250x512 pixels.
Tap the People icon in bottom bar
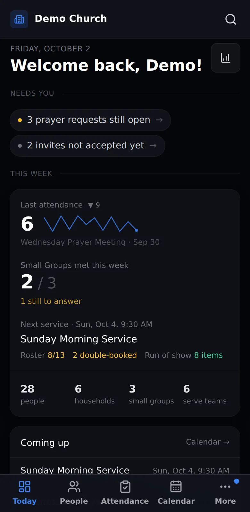click(74, 487)
